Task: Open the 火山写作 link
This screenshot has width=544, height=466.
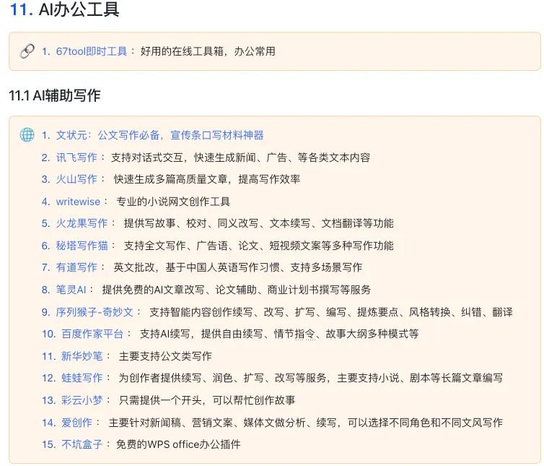Action: pos(76,179)
